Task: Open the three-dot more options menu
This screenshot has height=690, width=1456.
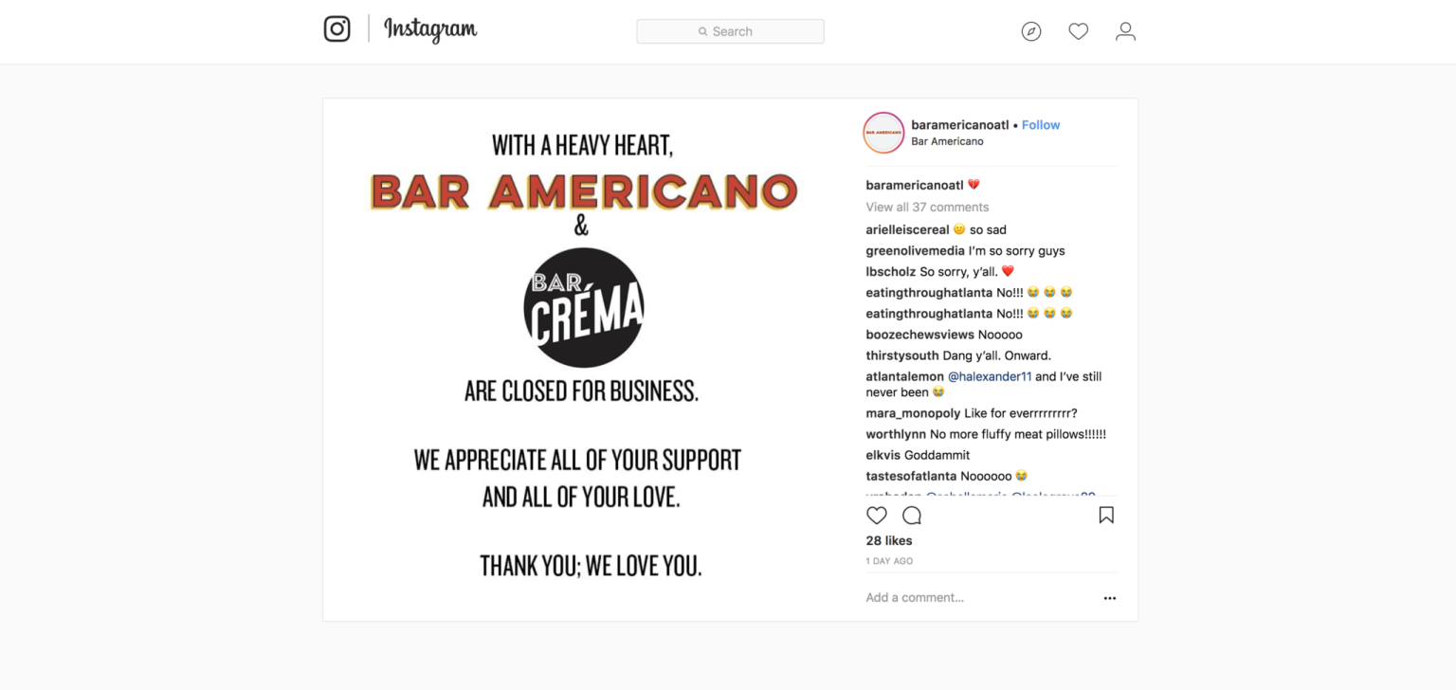Action: click(x=1109, y=598)
